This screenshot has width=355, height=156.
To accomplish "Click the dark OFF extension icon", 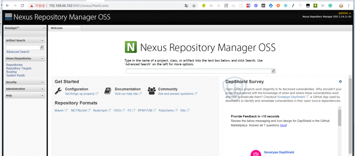I will point(263,6).
